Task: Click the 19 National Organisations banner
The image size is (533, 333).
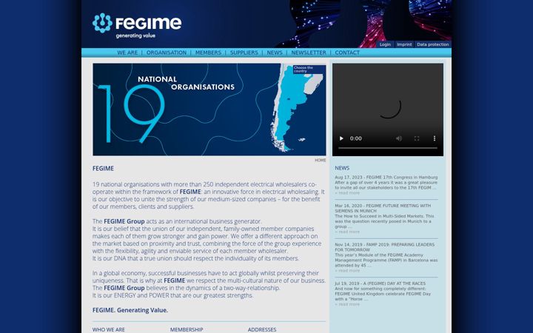Action: click(x=209, y=110)
